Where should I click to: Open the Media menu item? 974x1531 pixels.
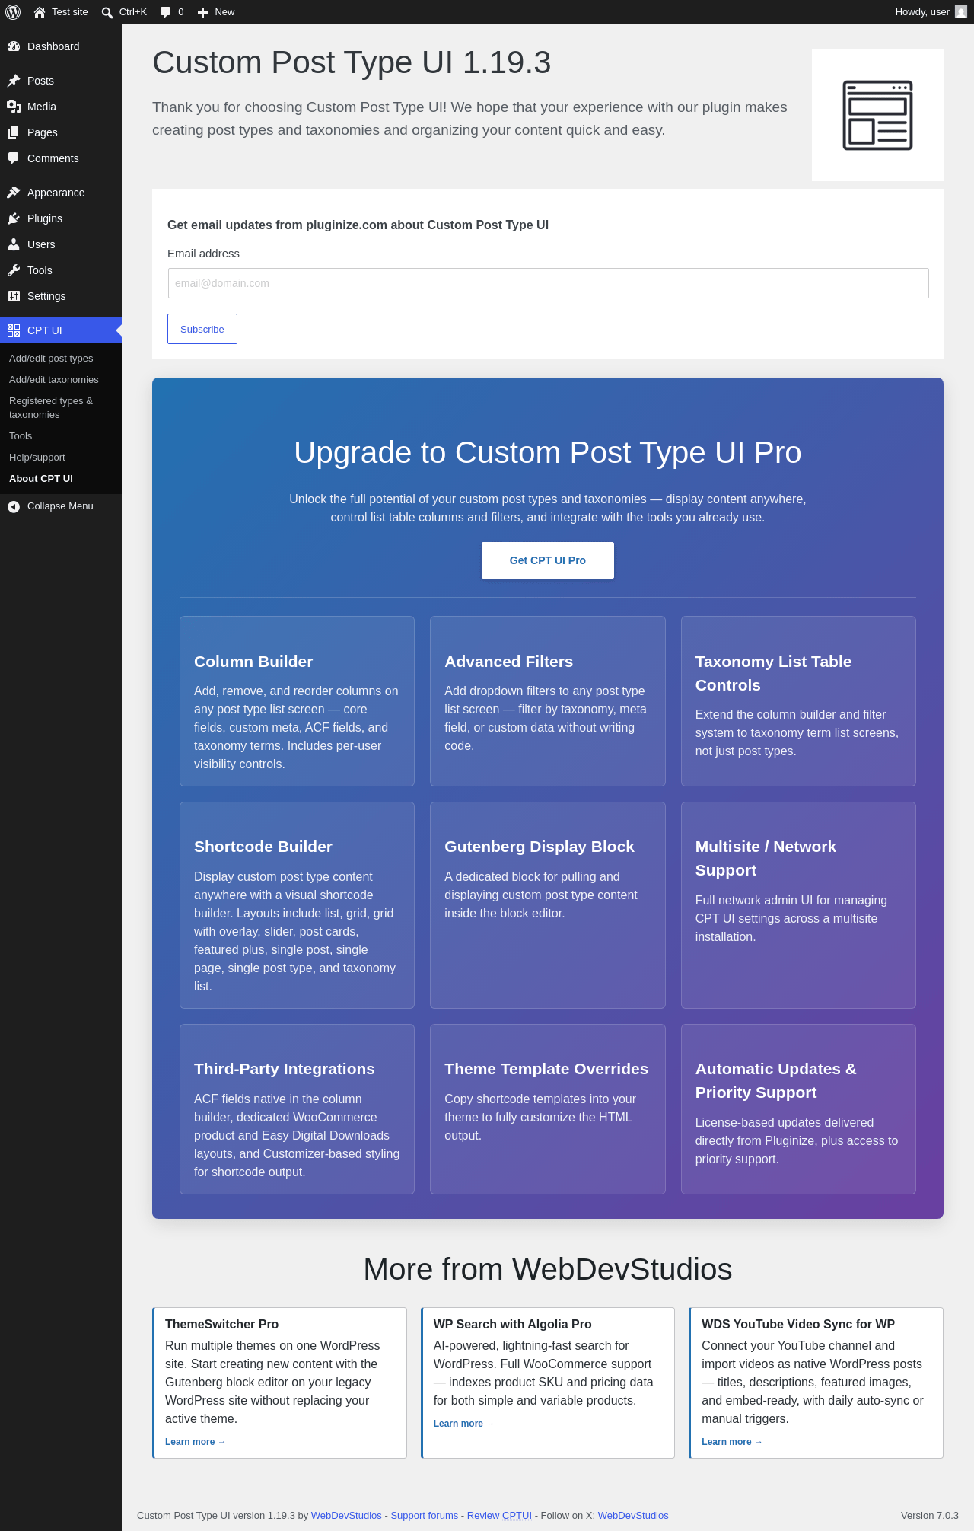click(x=61, y=107)
